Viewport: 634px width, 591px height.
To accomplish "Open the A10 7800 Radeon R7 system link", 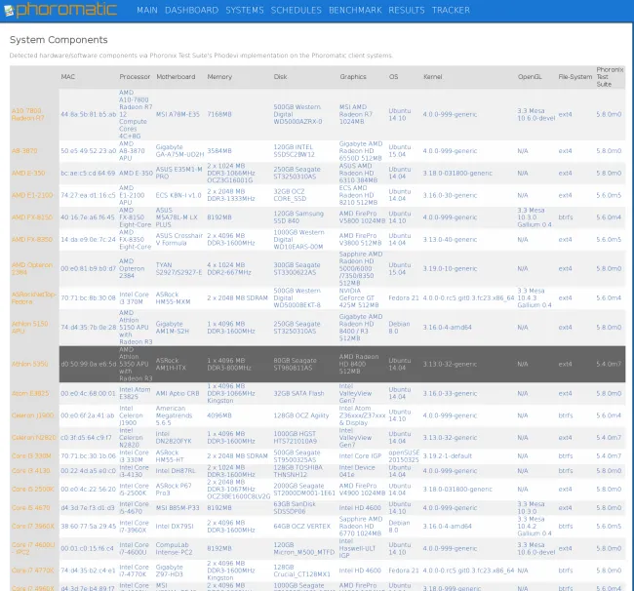I will click(27, 114).
